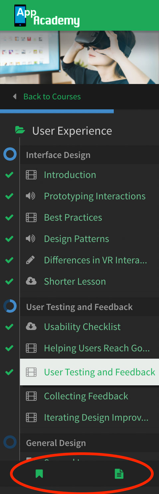Image resolution: width=159 pixels, height=494 pixels.
Task: Click the cloud download icon beside Shorter Lesson
Action: point(31,281)
